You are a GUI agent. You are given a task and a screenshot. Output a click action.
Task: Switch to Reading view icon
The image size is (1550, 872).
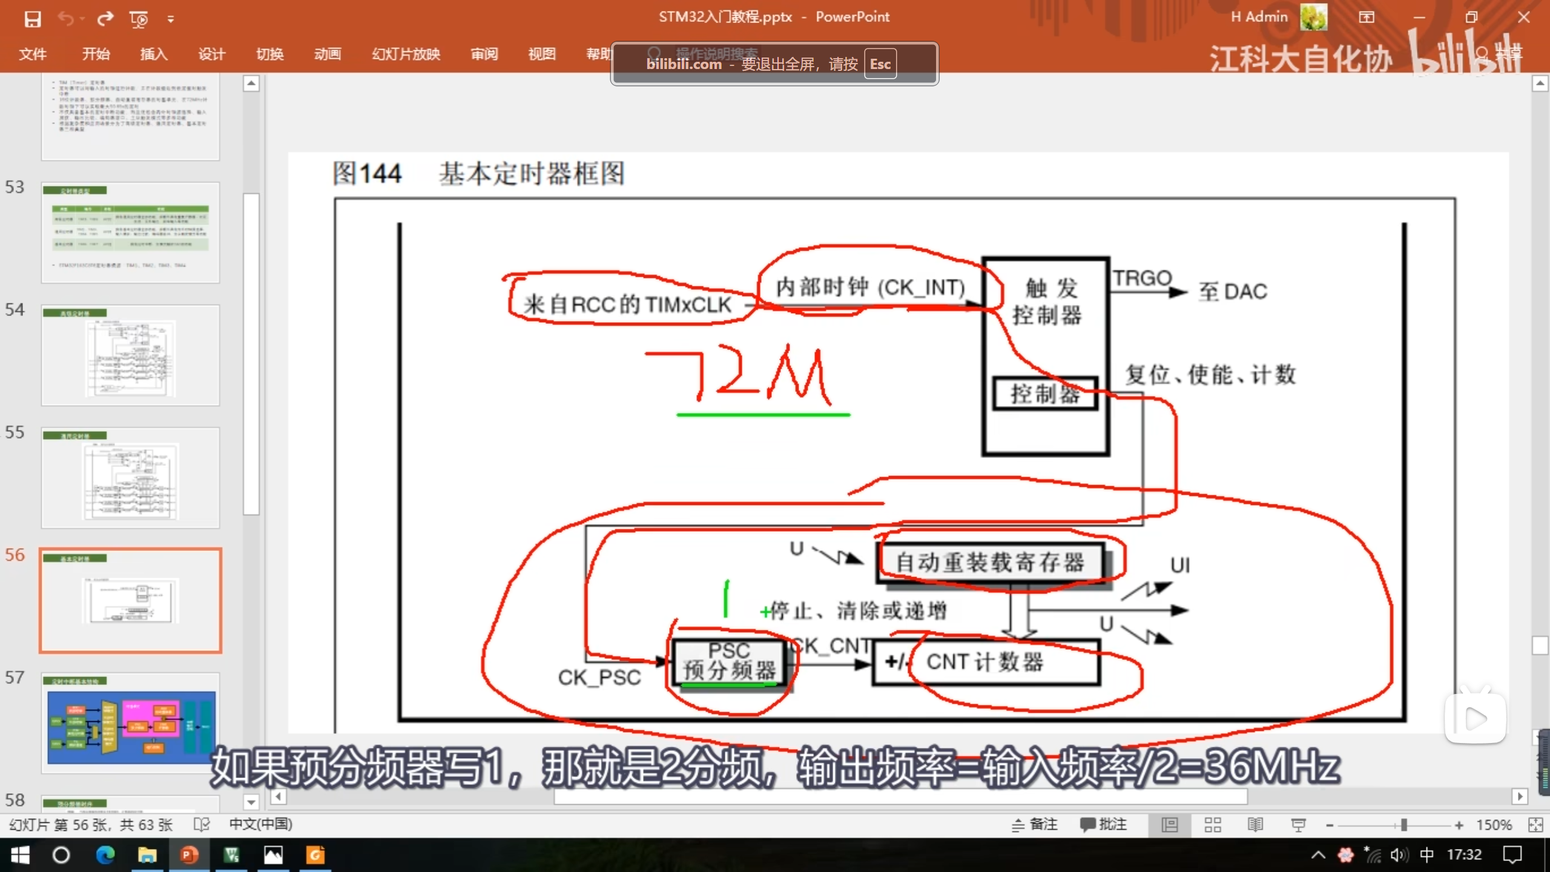tap(1255, 825)
